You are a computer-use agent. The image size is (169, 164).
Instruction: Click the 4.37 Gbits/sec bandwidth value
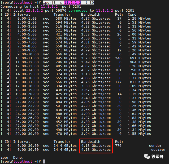[x=96, y=30]
